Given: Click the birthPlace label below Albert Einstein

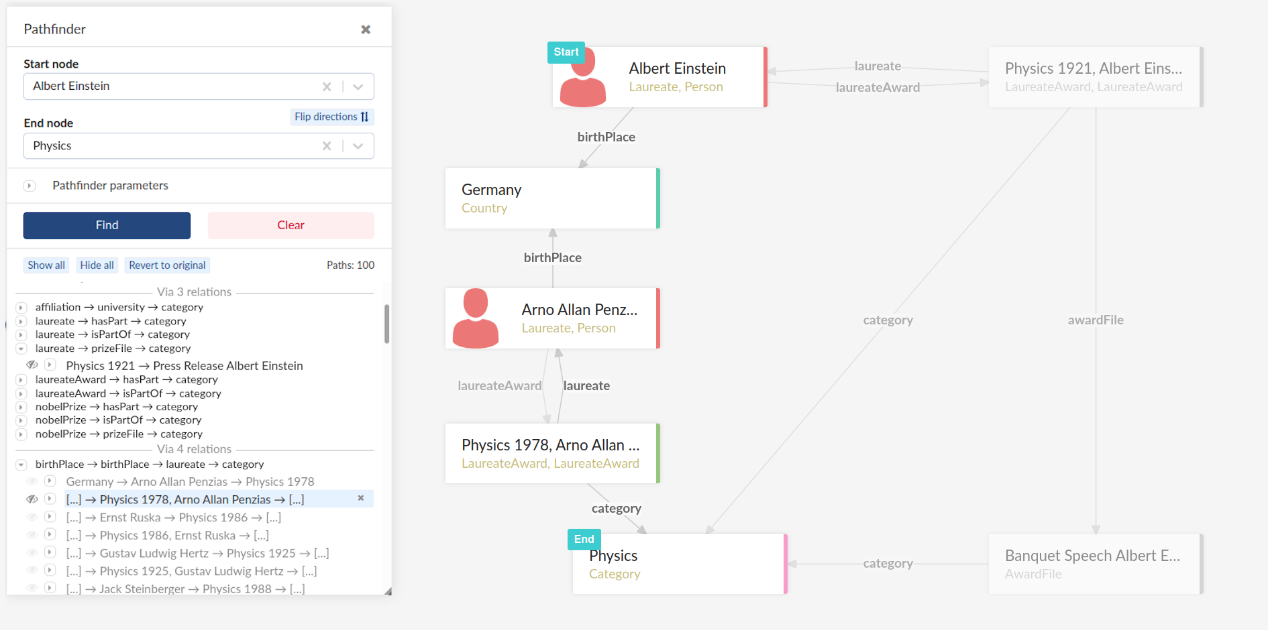Looking at the screenshot, I should [x=606, y=137].
